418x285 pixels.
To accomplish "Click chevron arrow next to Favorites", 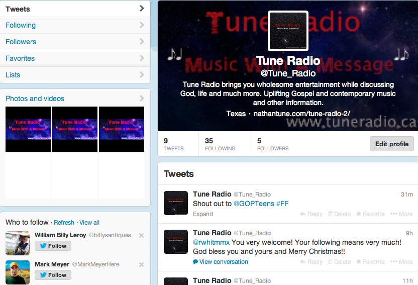I will click(142, 58).
